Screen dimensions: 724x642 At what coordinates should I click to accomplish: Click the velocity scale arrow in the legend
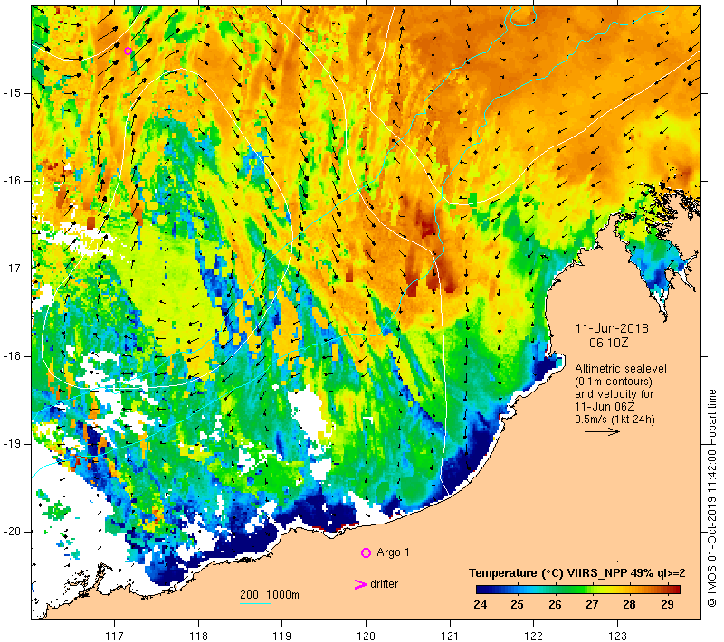602,431
